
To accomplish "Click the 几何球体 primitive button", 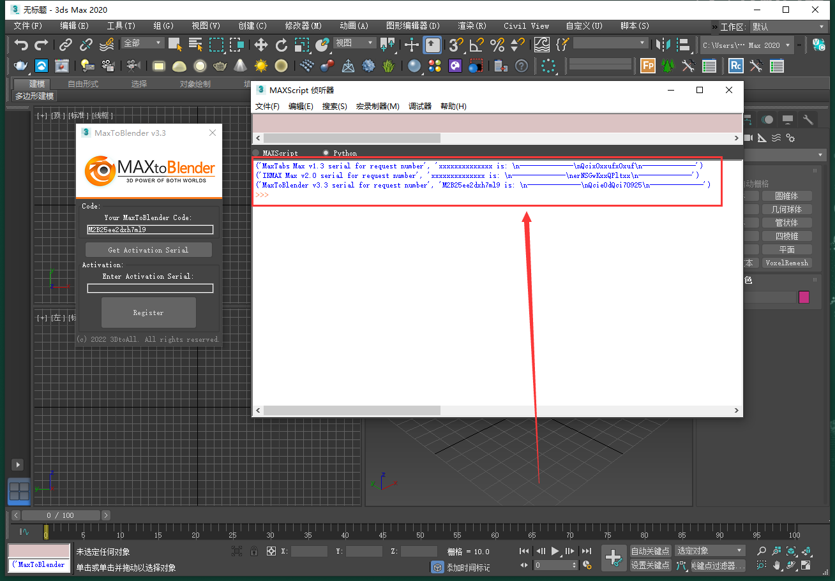I will point(786,210).
